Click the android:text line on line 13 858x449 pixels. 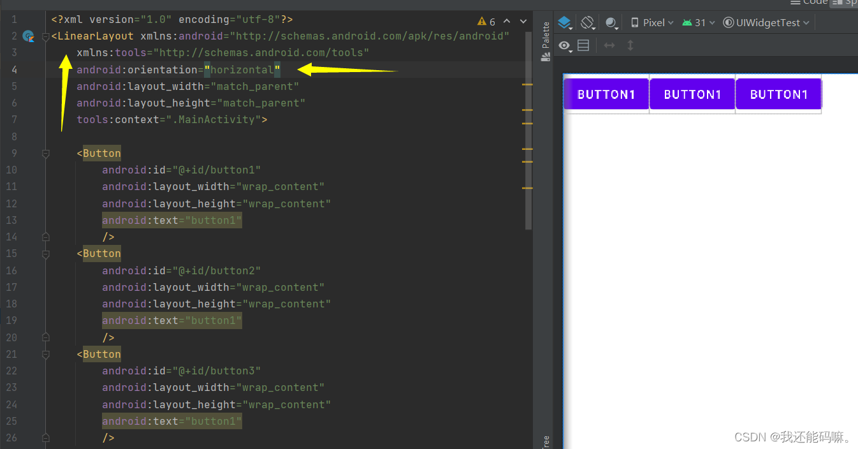click(172, 220)
